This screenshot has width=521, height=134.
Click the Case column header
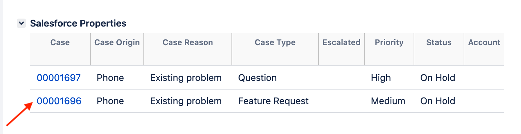click(x=60, y=42)
